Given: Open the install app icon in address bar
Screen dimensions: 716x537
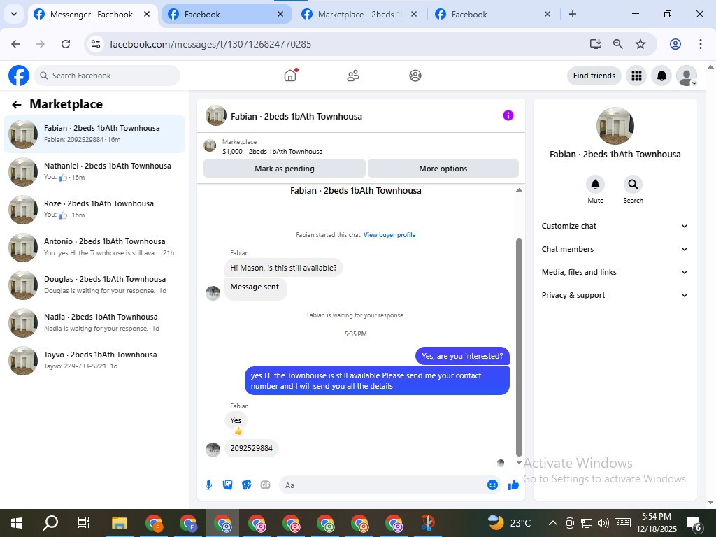Looking at the screenshot, I should tap(596, 44).
